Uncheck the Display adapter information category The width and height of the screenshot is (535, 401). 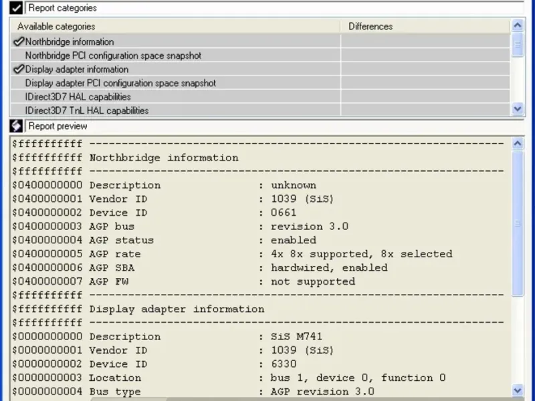tap(19, 69)
